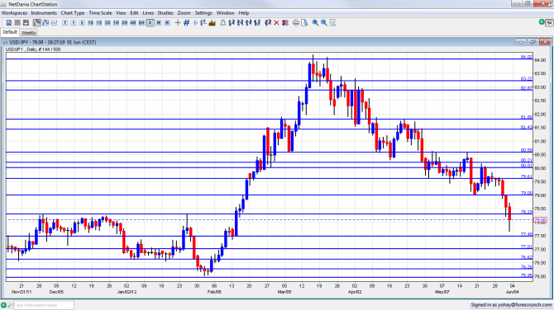Image resolution: width=554 pixels, height=310 pixels.
Task: Click the new chart document icon
Action: [x=9, y=22]
